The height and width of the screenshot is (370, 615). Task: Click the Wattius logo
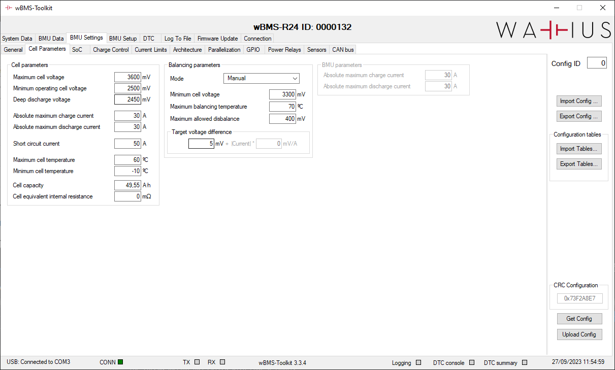pos(553,30)
